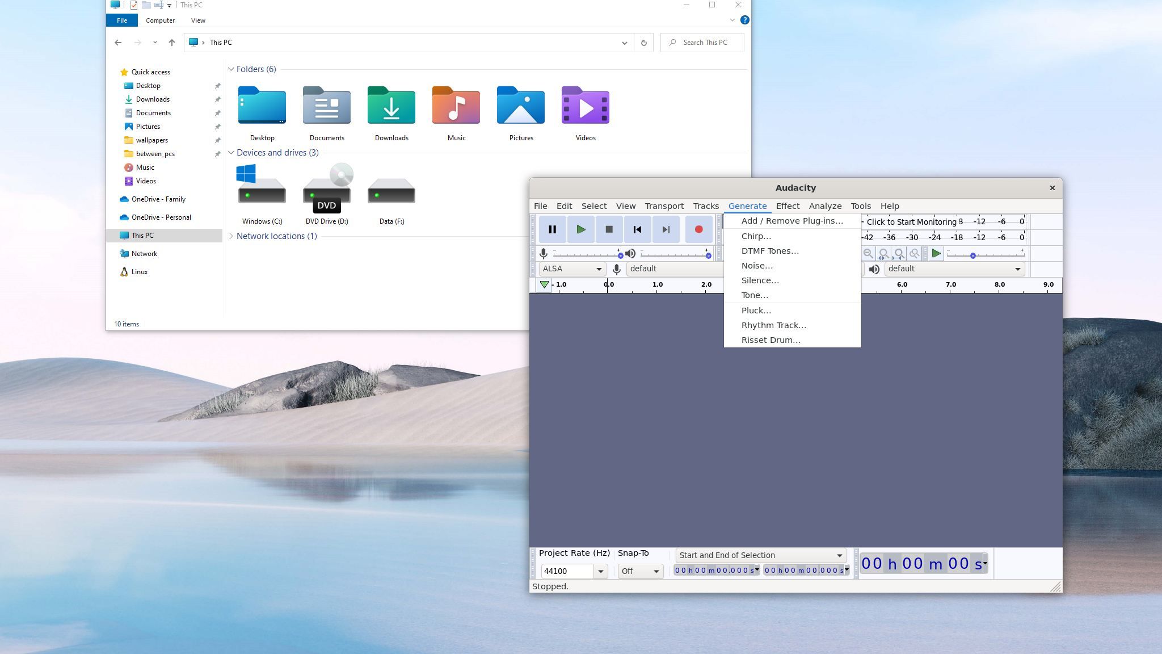Image resolution: width=1162 pixels, height=654 pixels.
Task: Open the Music folder thumbnail
Action: click(x=456, y=106)
